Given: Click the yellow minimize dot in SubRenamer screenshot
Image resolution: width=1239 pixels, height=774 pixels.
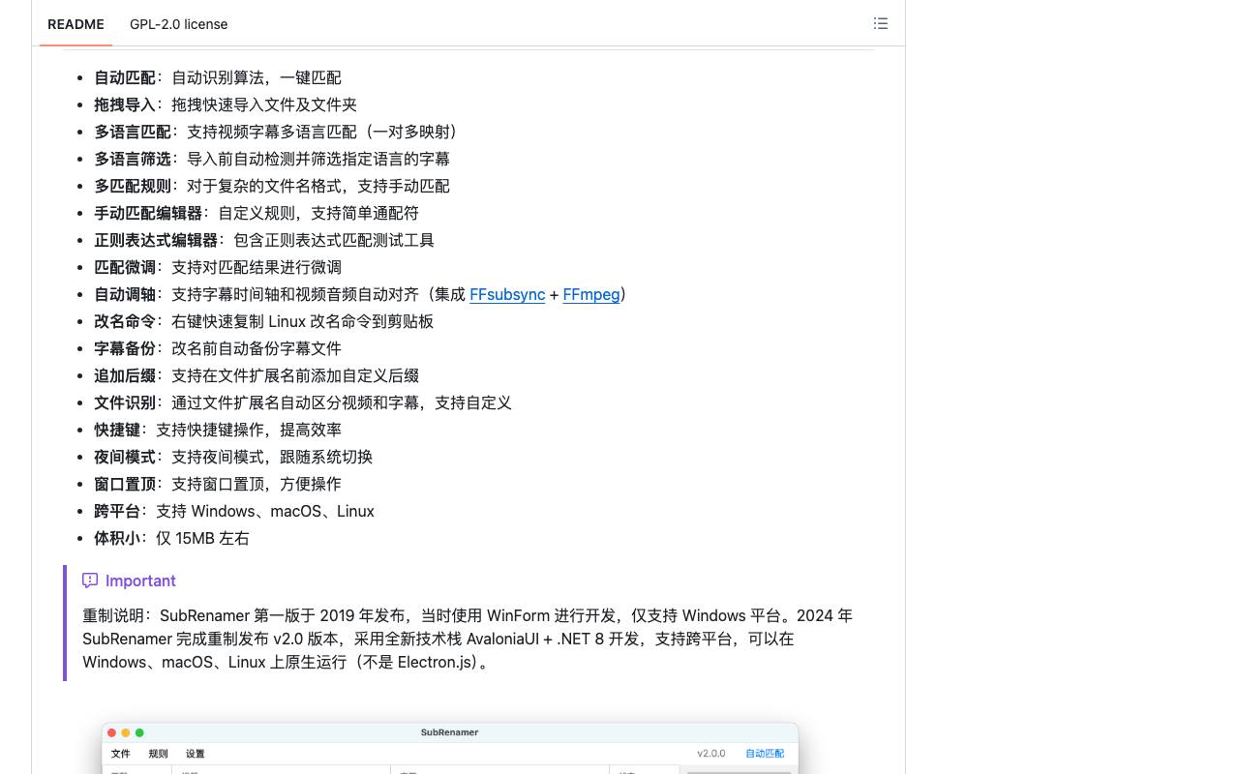Looking at the screenshot, I should pyautogui.click(x=126, y=732).
